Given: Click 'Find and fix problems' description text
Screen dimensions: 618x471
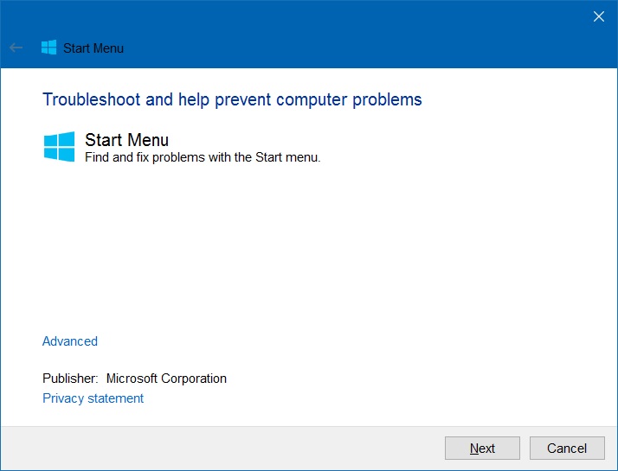Looking at the screenshot, I should (145, 157).
